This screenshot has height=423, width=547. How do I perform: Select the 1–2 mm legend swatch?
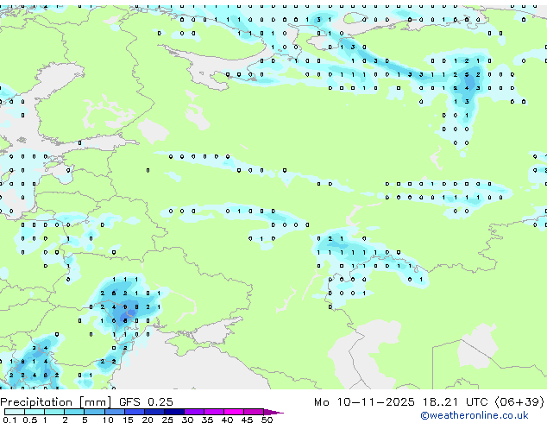pyautogui.click(x=54, y=412)
